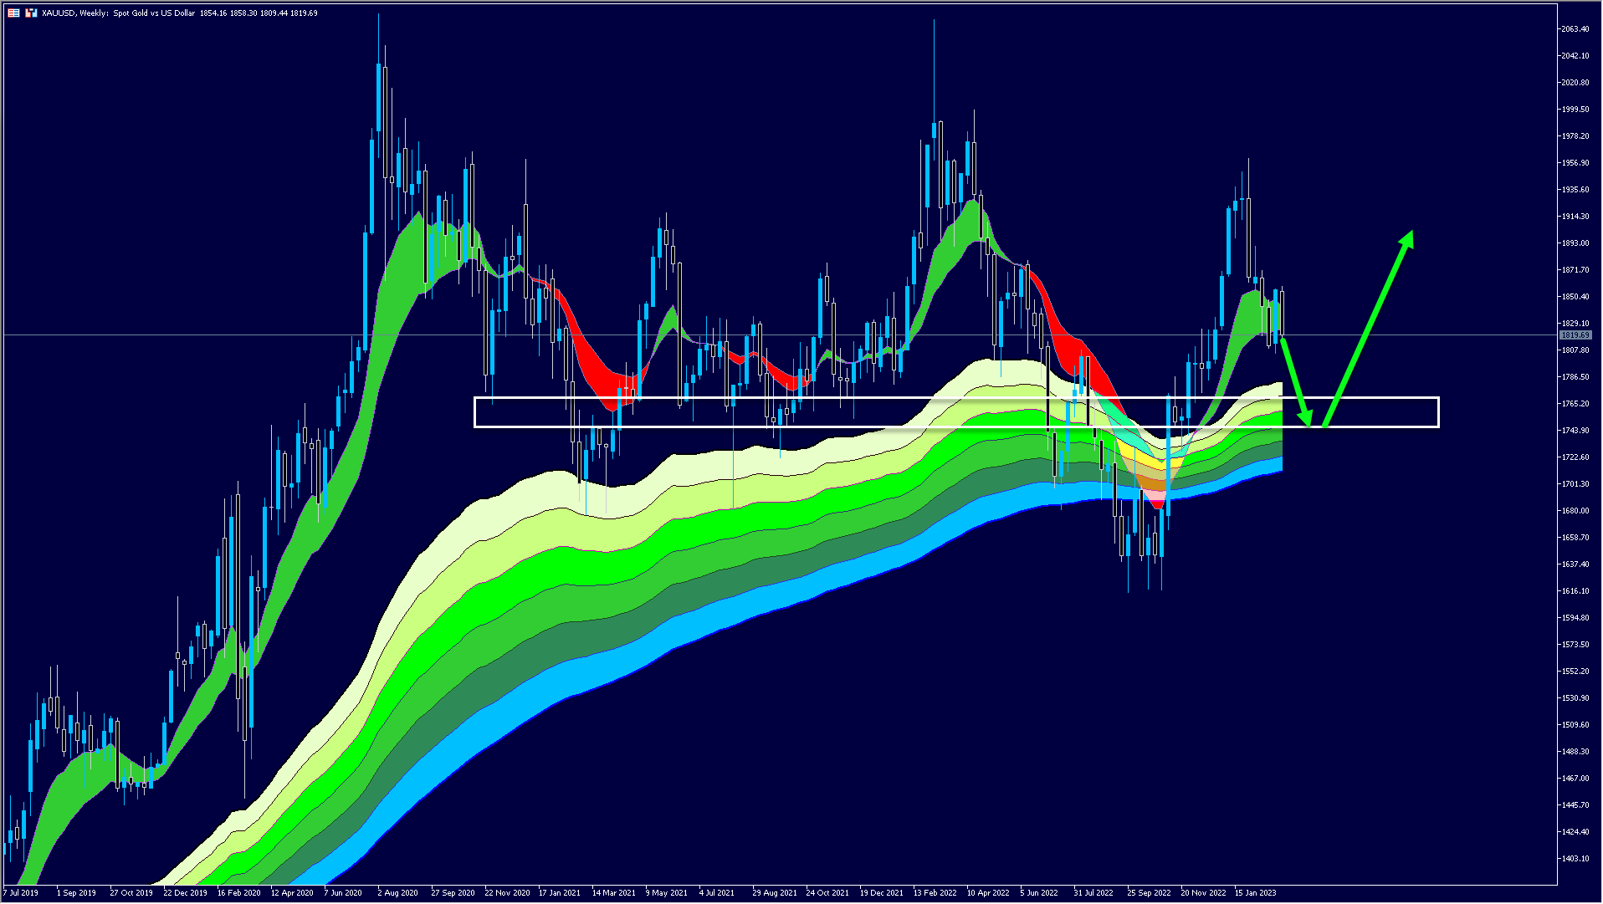Image resolution: width=1603 pixels, height=904 pixels.
Task: Click the current price label 1819.69 on the price scale
Action: [1575, 335]
